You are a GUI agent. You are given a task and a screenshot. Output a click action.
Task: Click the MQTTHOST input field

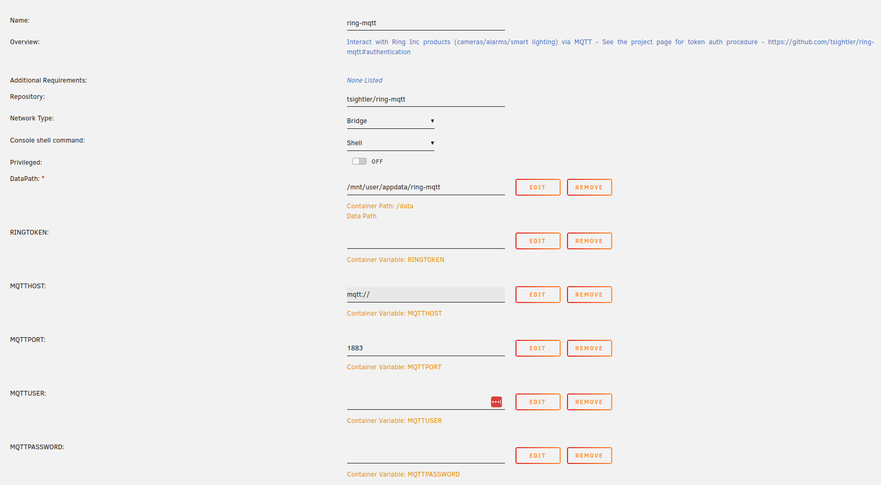tap(425, 295)
